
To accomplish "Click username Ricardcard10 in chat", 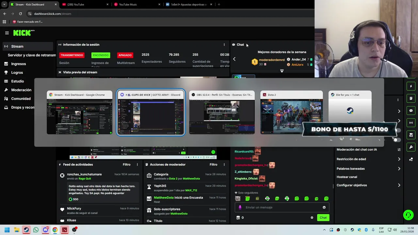I will coord(244,152).
